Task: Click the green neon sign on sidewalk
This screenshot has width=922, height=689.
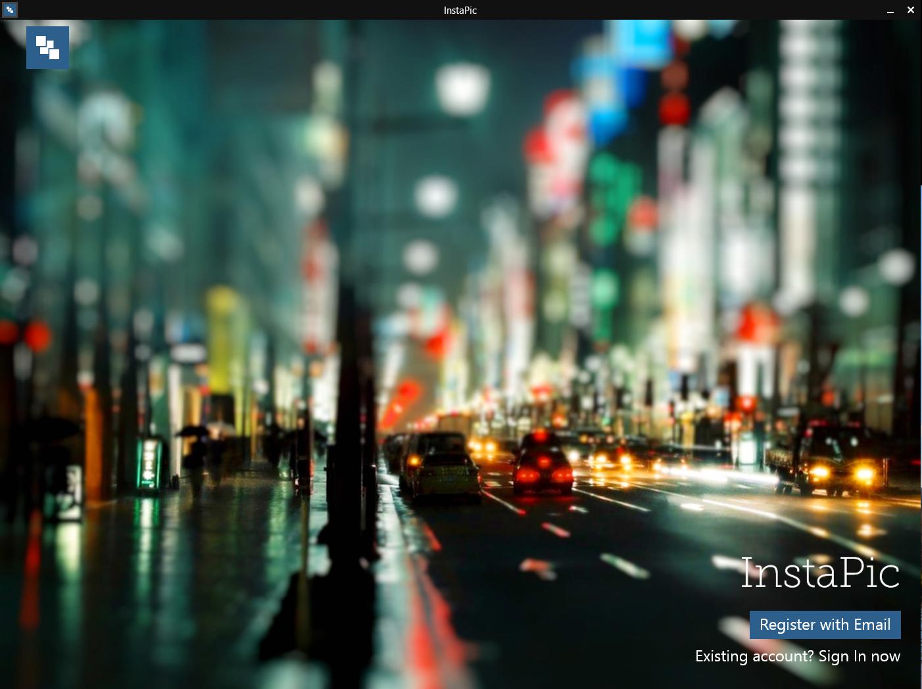Action: tap(150, 464)
